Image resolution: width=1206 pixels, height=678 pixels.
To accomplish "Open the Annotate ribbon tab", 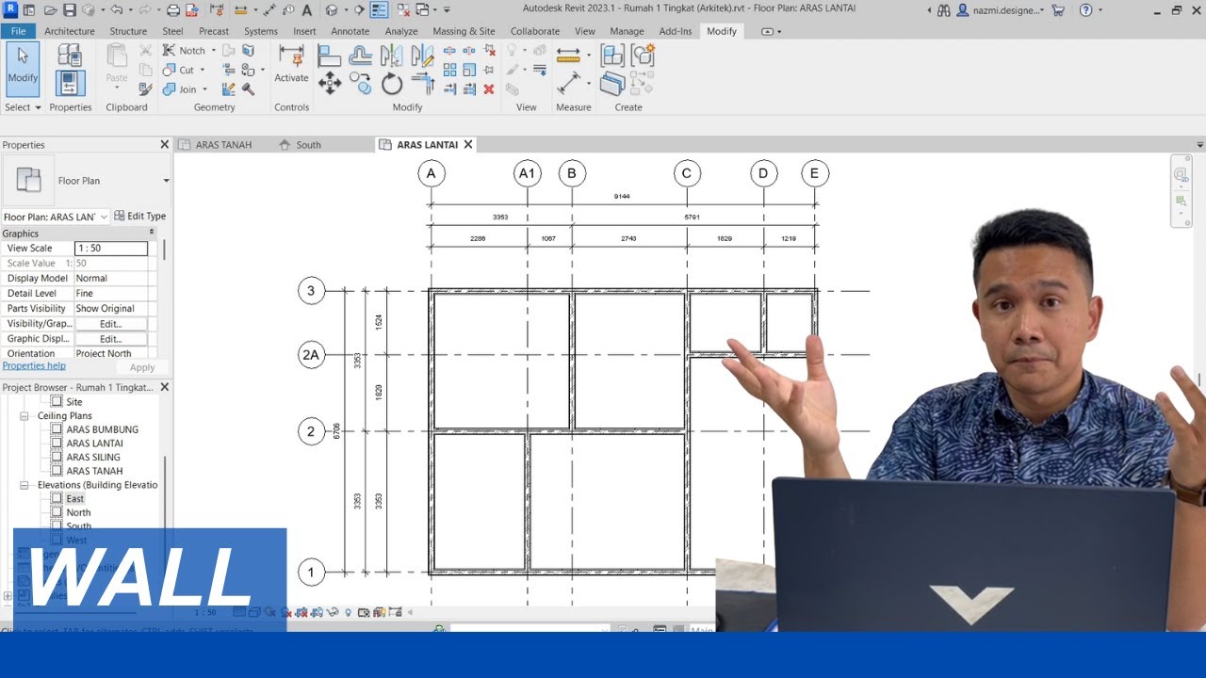I will tap(350, 31).
